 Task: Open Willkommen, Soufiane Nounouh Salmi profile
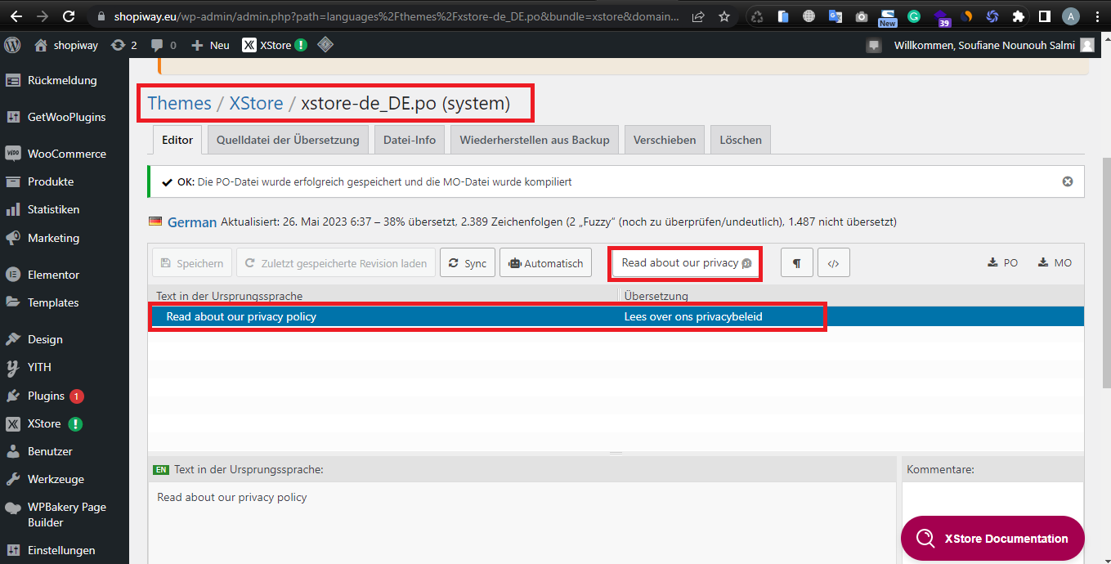click(993, 45)
